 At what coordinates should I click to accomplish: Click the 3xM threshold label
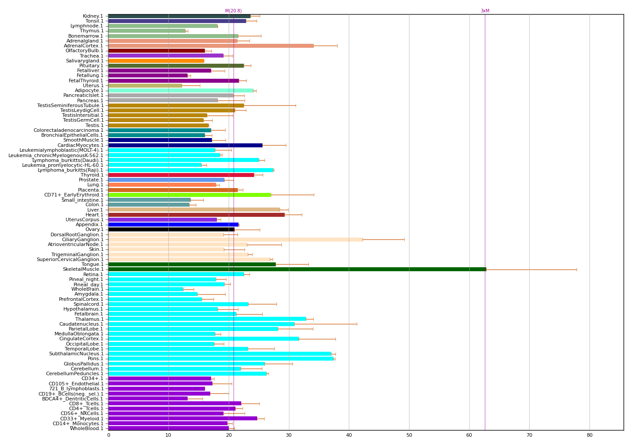[x=485, y=11]
